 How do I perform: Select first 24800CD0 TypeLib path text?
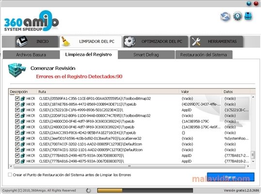click(86, 121)
